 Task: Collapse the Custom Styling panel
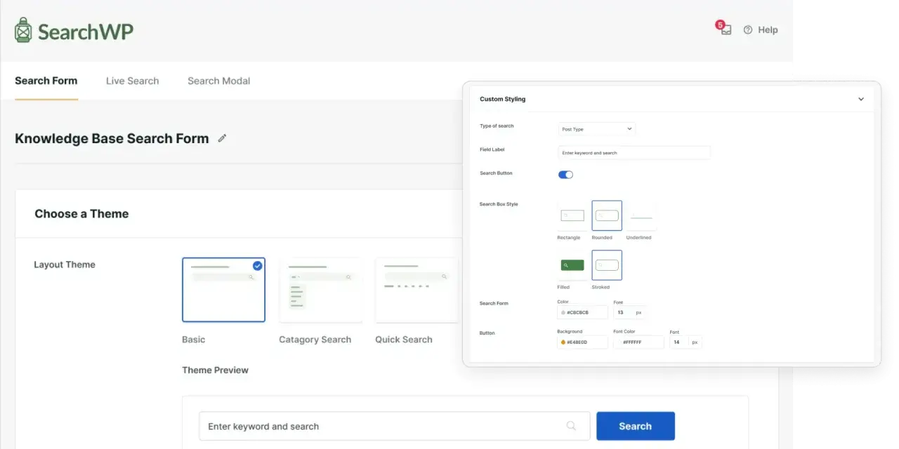[861, 99]
